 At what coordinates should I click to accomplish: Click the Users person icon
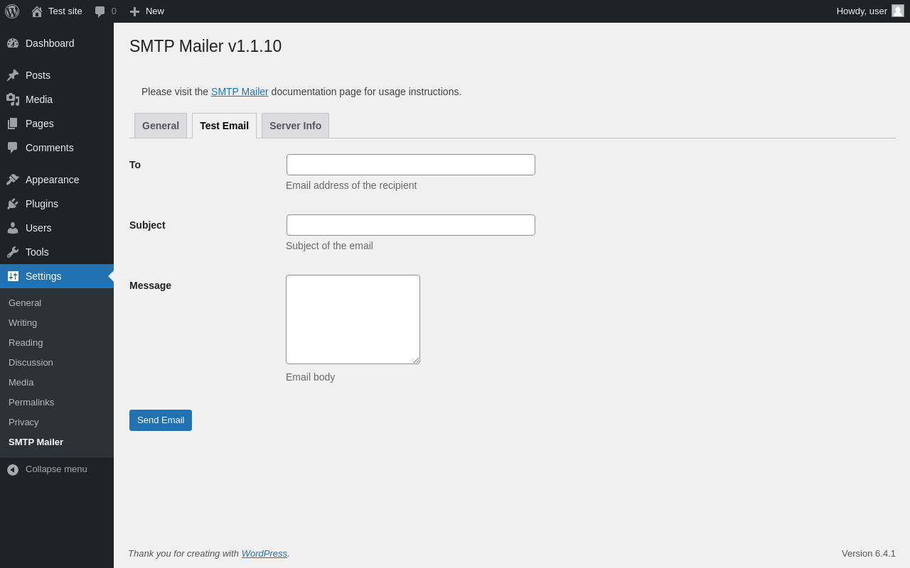click(13, 228)
